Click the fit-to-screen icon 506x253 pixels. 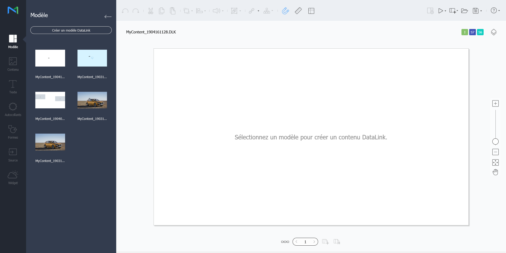[495, 163]
